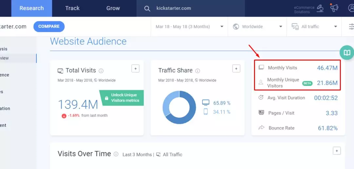This screenshot has height=169, width=354.
Task: Open the Worldwide country dropdown
Action: [257, 26]
